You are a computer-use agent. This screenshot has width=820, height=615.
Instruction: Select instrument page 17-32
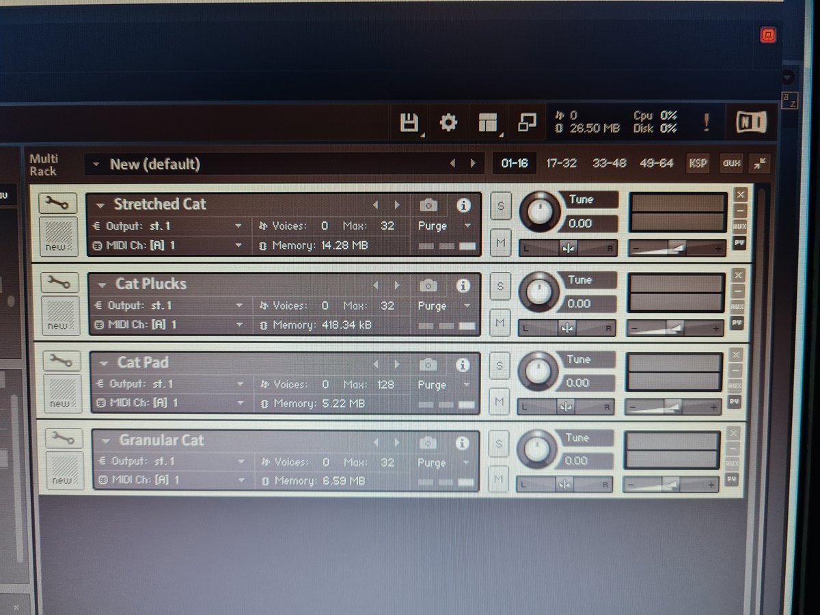tap(561, 163)
